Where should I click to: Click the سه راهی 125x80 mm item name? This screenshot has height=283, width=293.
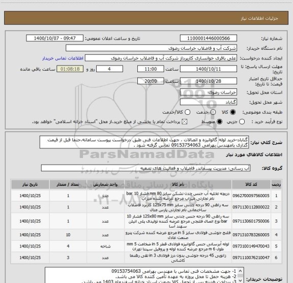tap(178, 221)
